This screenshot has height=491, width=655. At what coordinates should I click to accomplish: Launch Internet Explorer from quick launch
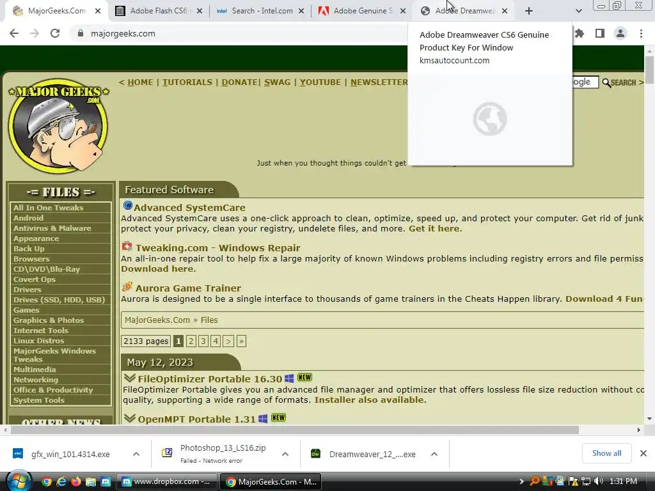pyautogui.click(x=61, y=481)
